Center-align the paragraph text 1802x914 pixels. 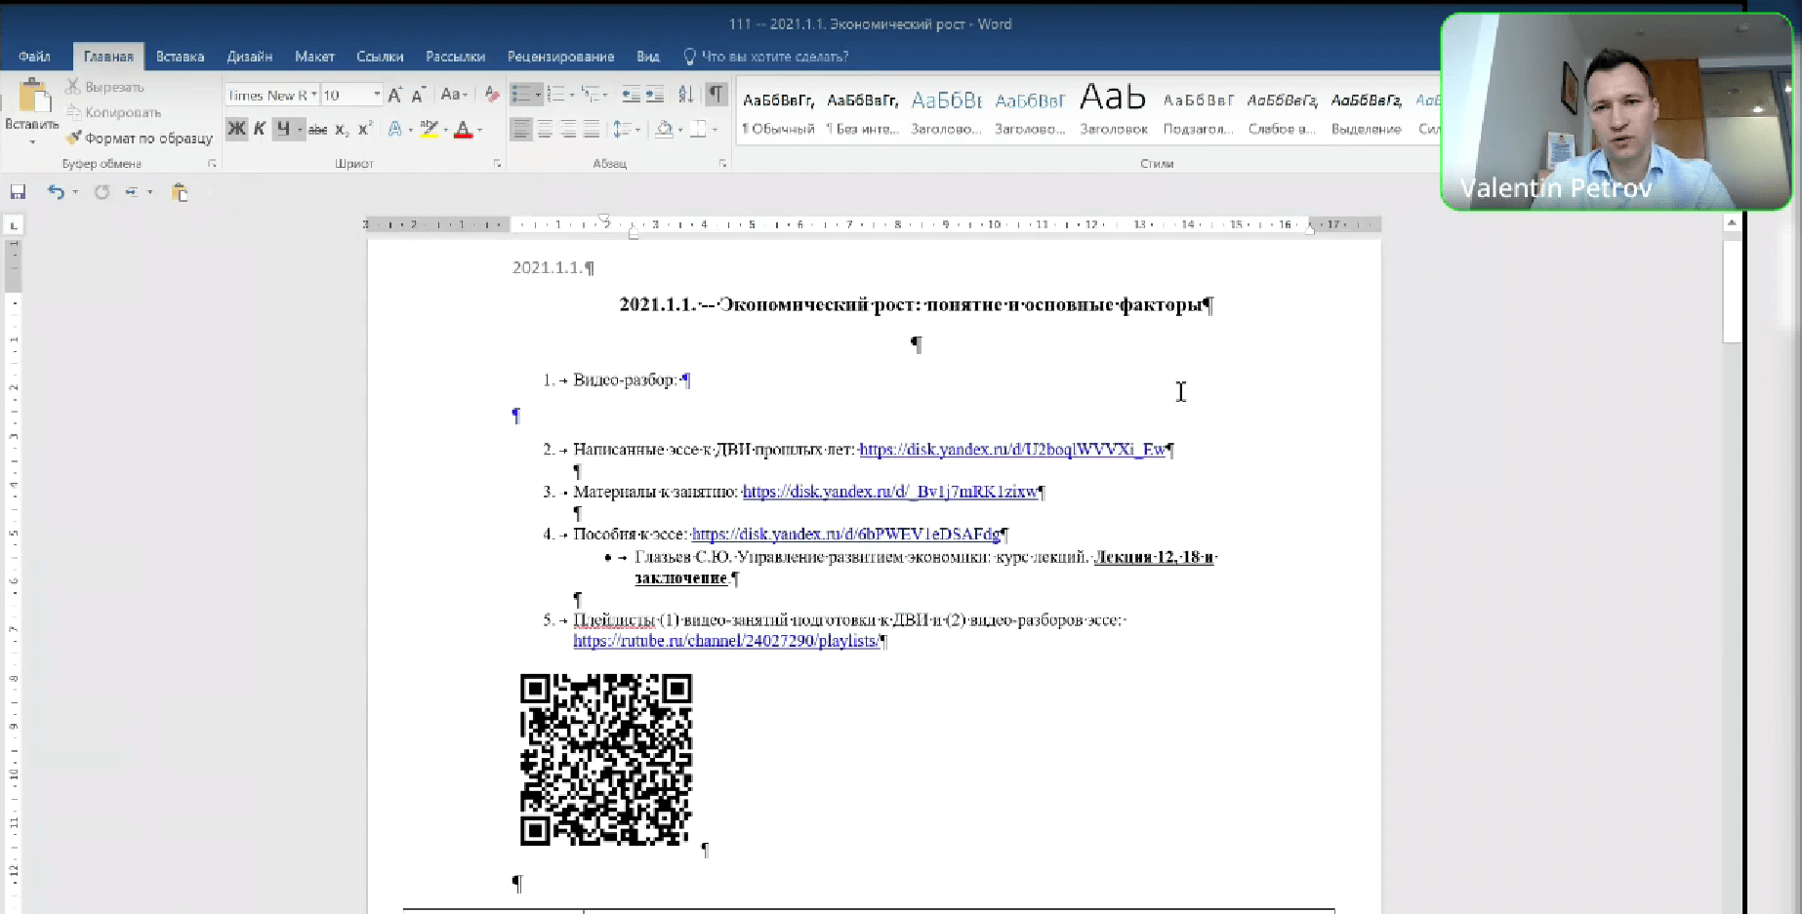pyautogui.click(x=545, y=129)
